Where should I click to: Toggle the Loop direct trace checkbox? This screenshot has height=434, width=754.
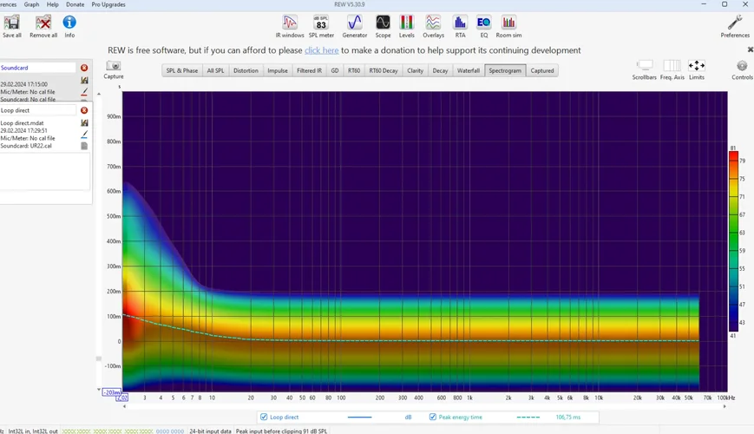click(x=264, y=418)
